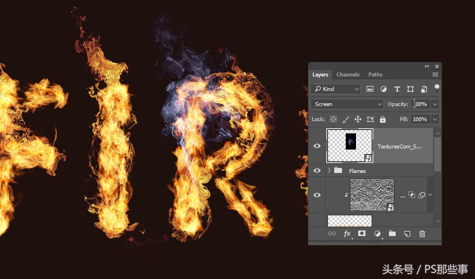Hide the Flames group

(x=317, y=170)
